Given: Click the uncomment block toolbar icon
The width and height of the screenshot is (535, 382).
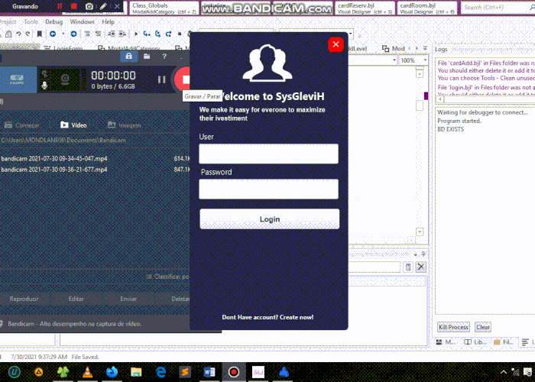Looking at the screenshot, I should 99,34.
